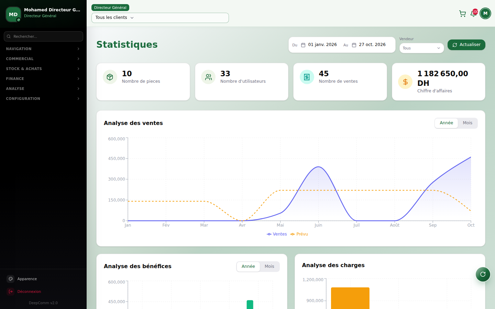The width and height of the screenshot is (495, 309).
Task: Click the Directeur Général badge
Action: click(110, 8)
